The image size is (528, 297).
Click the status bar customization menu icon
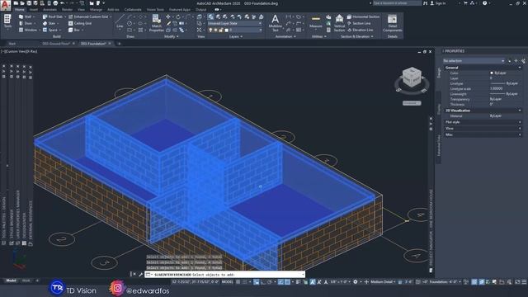coord(524,282)
